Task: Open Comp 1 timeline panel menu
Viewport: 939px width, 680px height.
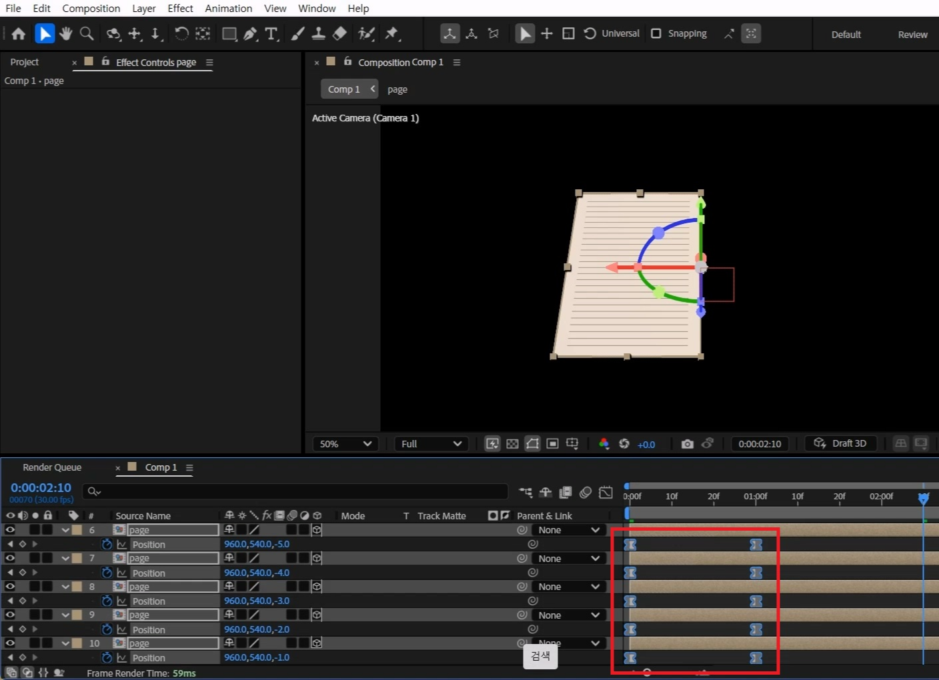Action: (x=189, y=467)
